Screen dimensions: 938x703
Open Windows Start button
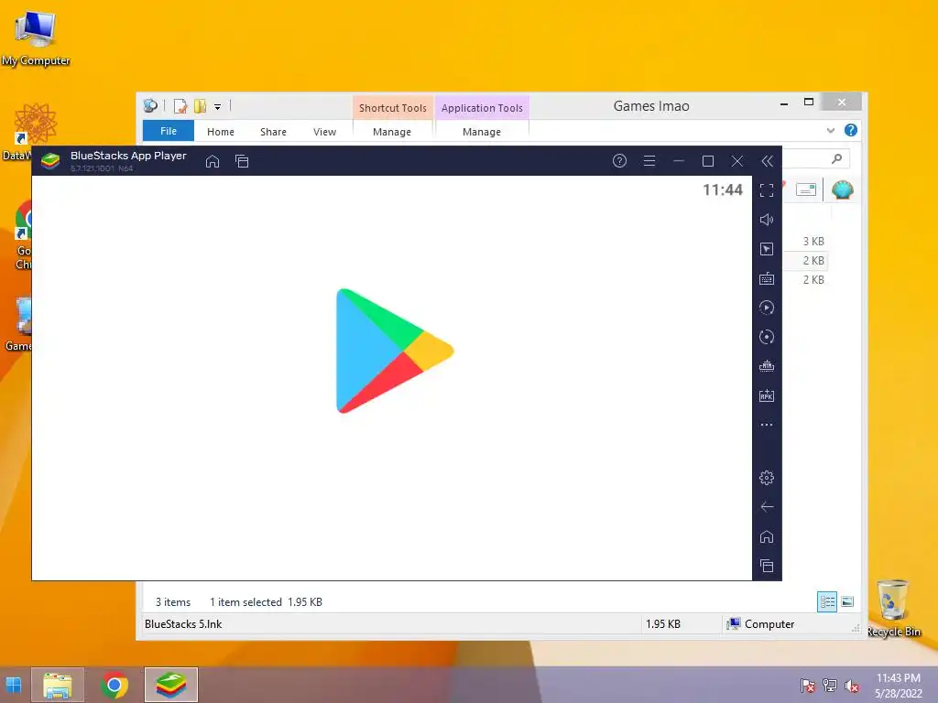13,685
